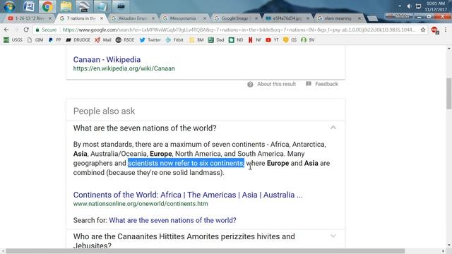Image resolution: width=452 pixels, height=254 pixels.
Task: Open the Chrome three-dot menu
Action: click(446, 30)
